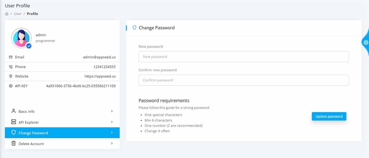
Task: Click the API Explorer server icon
Action: [x=14, y=122]
